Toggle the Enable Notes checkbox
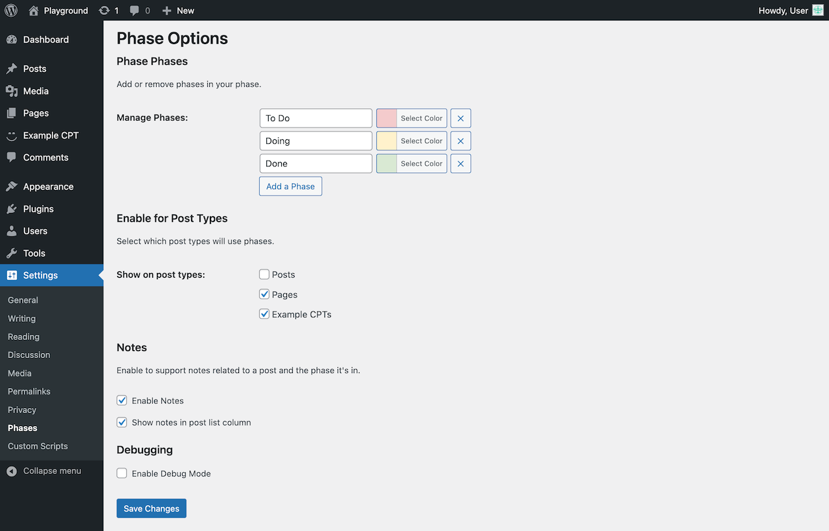 [122, 401]
